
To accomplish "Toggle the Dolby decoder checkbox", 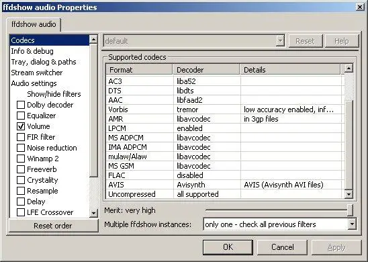I will click(21, 105).
